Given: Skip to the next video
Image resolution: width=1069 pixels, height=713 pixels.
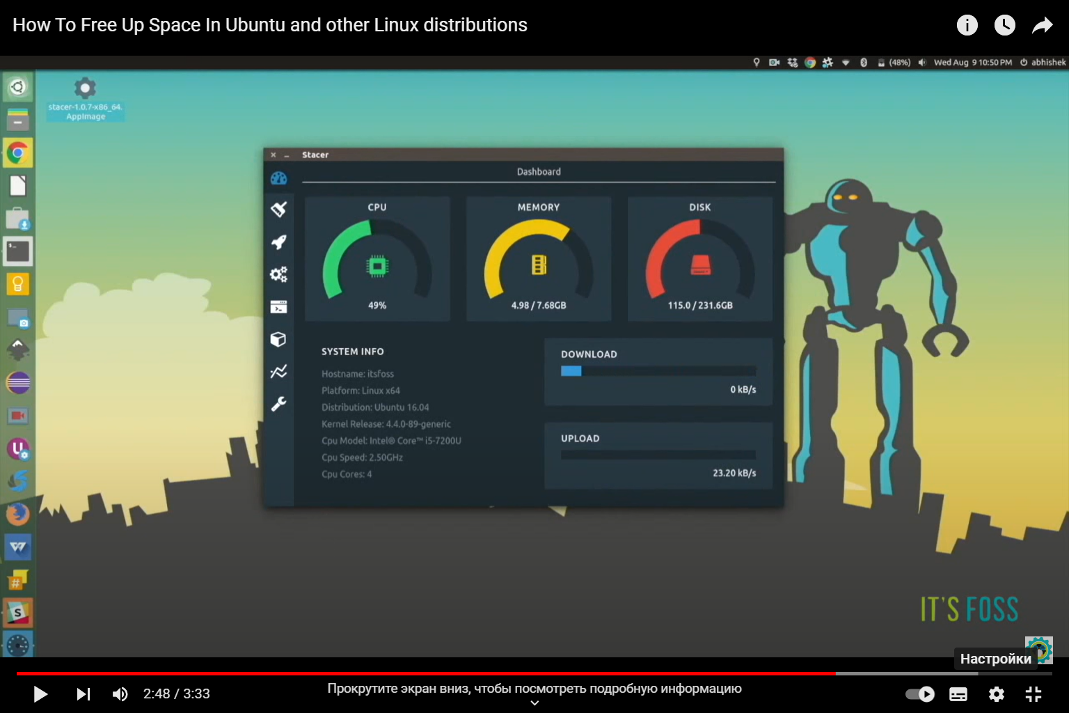Looking at the screenshot, I should pyautogui.click(x=83, y=694).
